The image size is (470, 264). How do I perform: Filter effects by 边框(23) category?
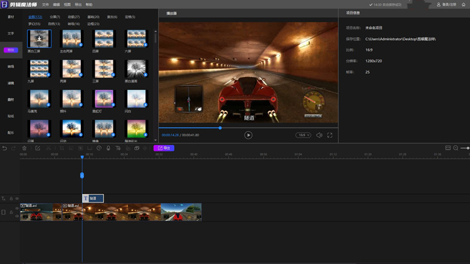[x=93, y=24]
